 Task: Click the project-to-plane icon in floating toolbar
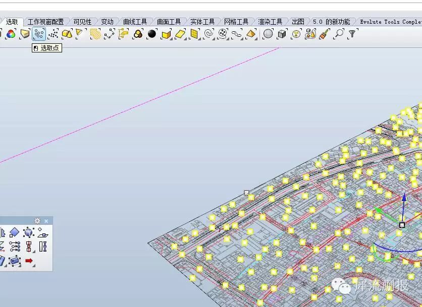[42, 232]
